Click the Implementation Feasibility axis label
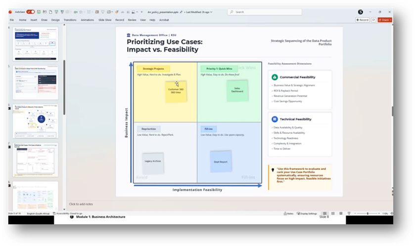415x246 pixels. pos(197,190)
